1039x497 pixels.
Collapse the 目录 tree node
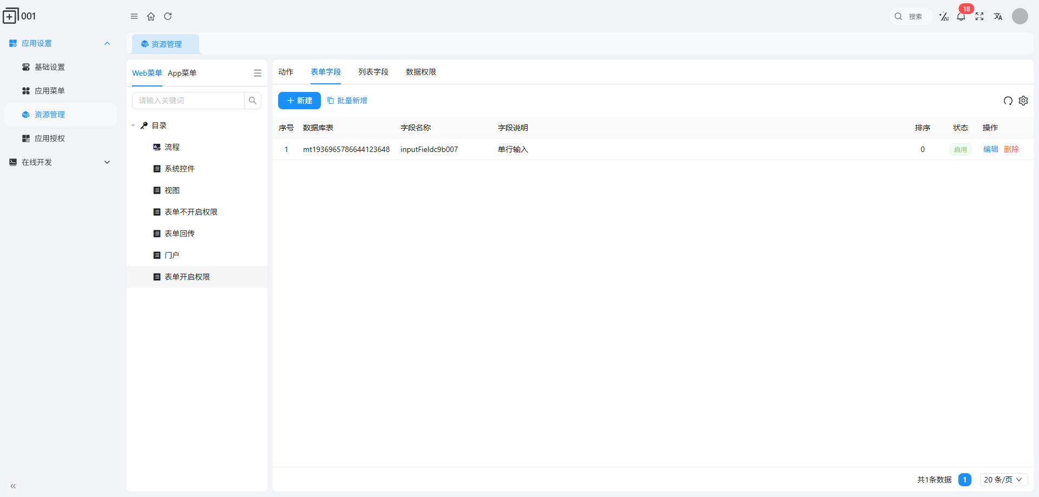133,125
